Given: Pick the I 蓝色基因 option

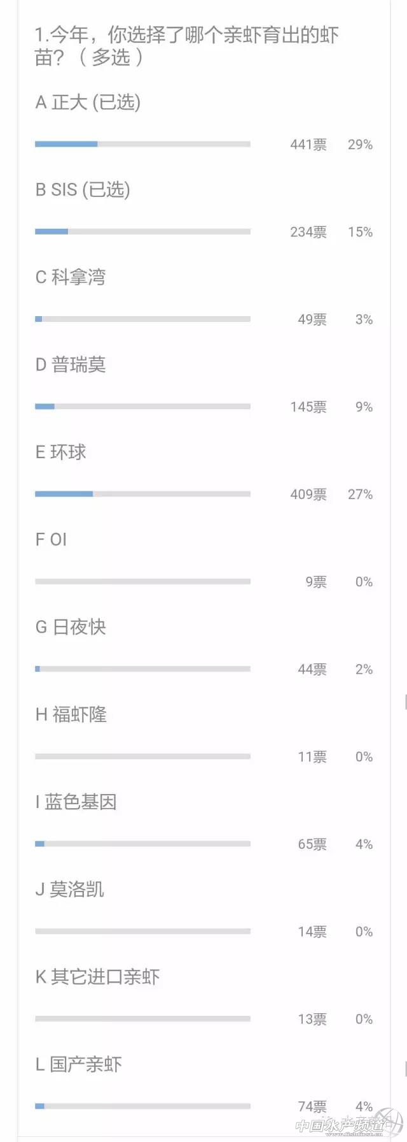Looking at the screenshot, I should pyautogui.click(x=76, y=802).
